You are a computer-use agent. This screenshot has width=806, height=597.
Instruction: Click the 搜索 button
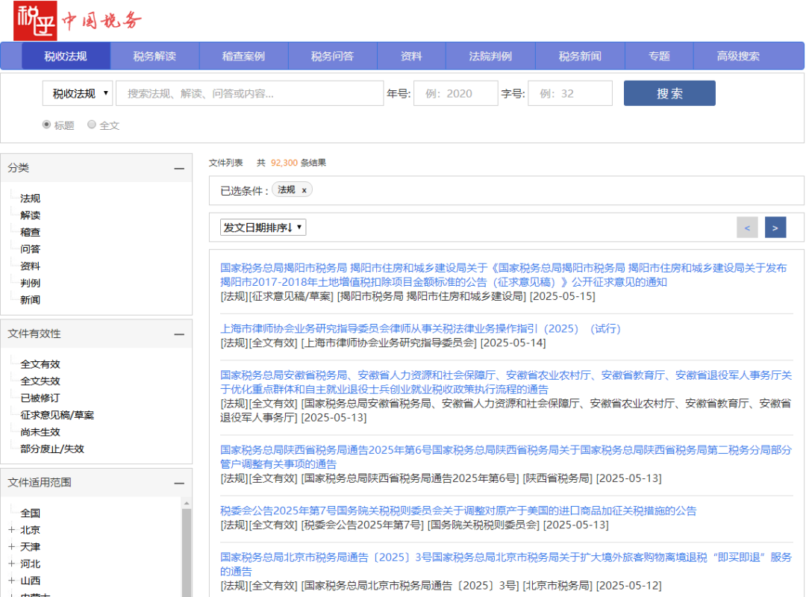click(x=669, y=93)
